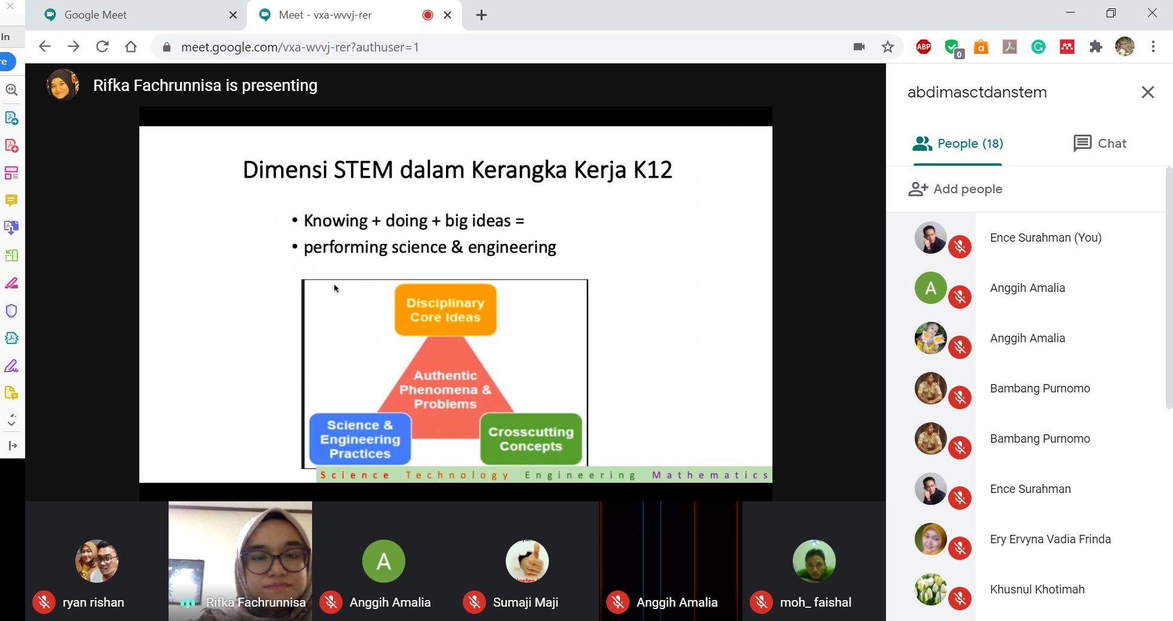Viewport: 1173px width, 621px height.
Task: Go to the browser home page
Action: [131, 47]
